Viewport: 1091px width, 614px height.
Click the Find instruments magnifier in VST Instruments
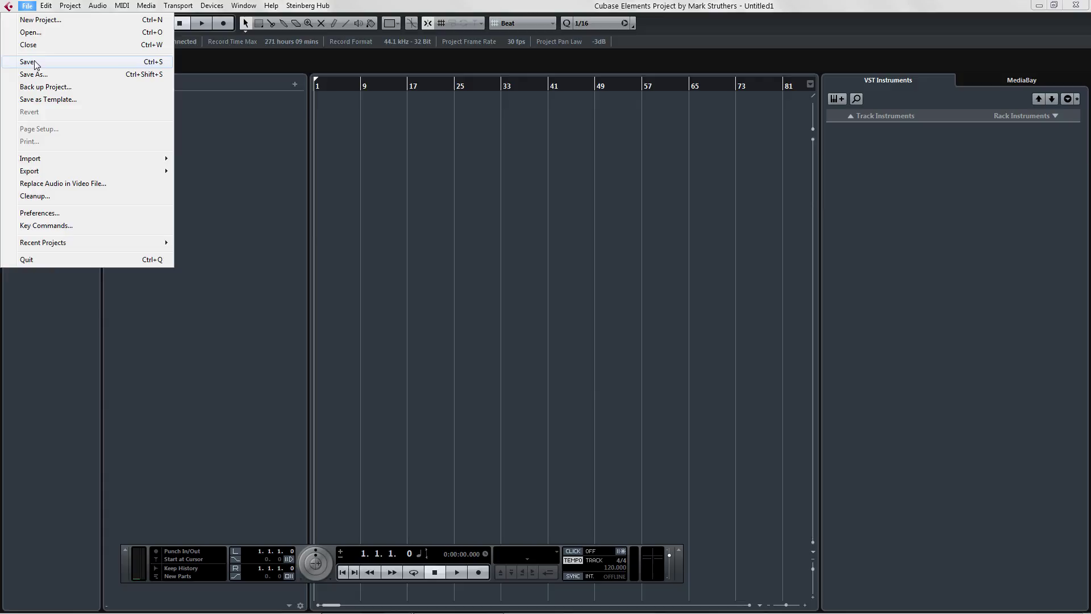point(856,98)
